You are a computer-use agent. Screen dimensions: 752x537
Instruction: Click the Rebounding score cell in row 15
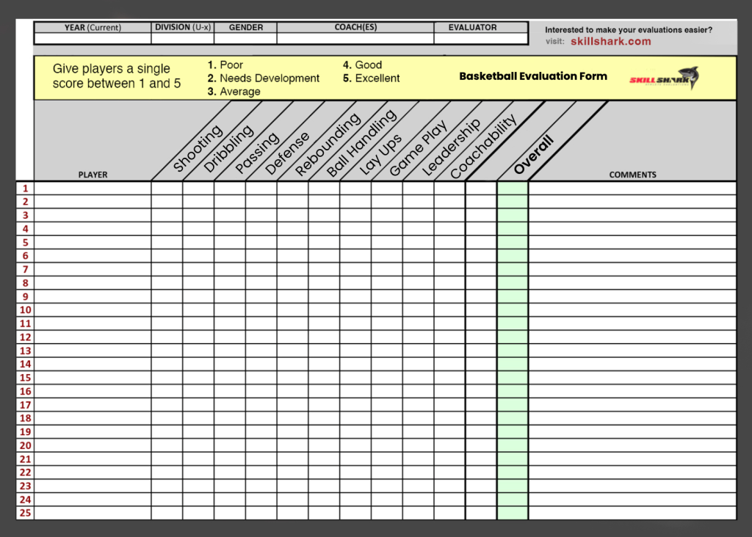click(292, 378)
